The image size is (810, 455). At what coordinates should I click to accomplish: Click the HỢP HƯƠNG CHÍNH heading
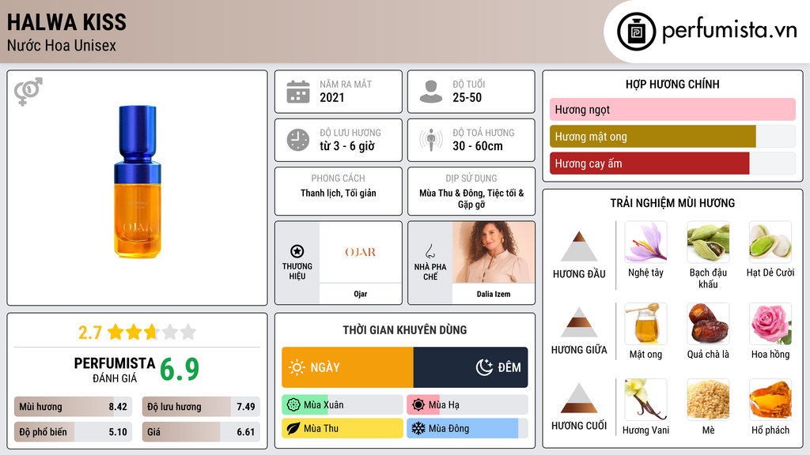coord(672,84)
